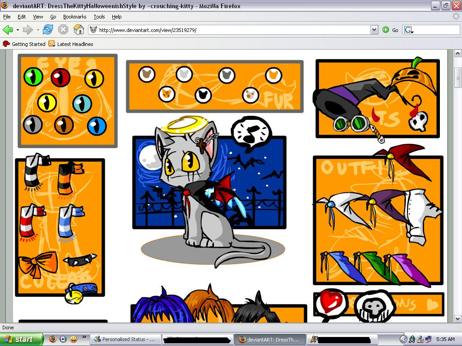The height and width of the screenshot is (346, 462).
Task: Choose the orange spiky hair
Action: 209,303
